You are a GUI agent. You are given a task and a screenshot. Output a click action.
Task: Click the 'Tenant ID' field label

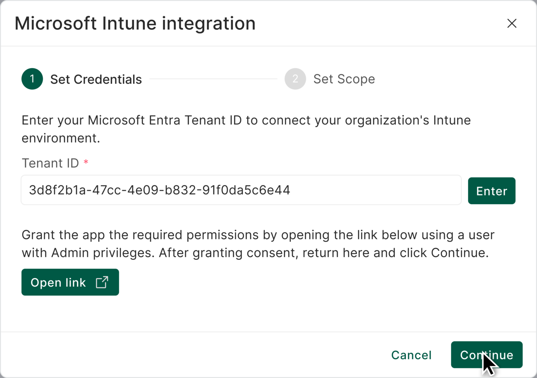coord(50,163)
